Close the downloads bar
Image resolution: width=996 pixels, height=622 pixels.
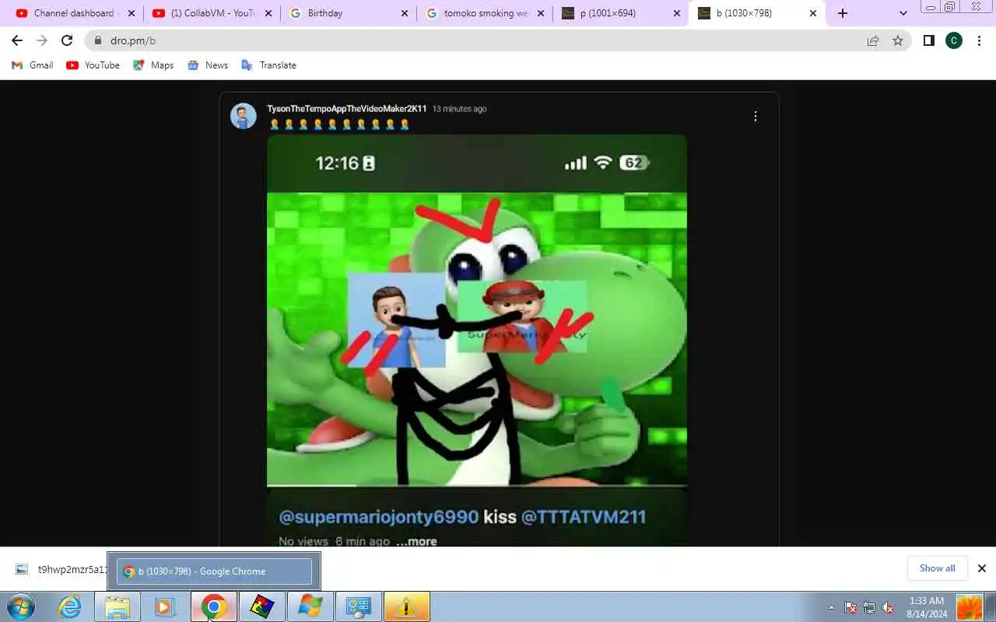tap(982, 568)
